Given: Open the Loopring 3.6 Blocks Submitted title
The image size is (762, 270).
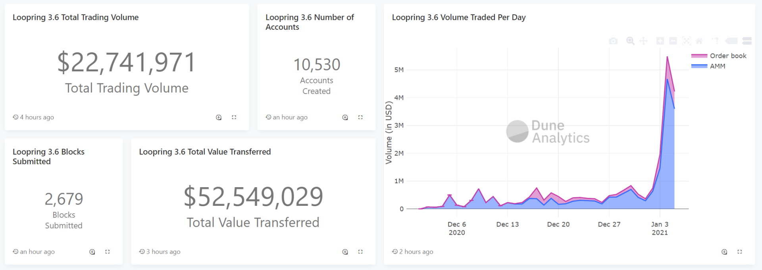Looking at the screenshot, I should point(48,157).
